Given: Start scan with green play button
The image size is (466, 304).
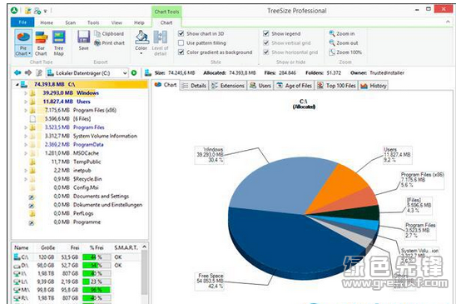Looking at the screenshot, I should click(x=134, y=73).
